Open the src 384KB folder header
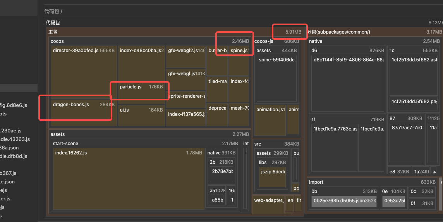Viewport: 443px width, 222px height. 276,144
